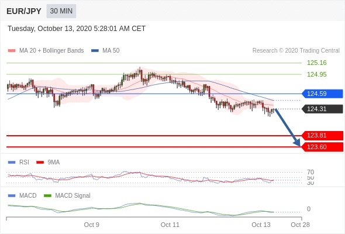
Task: Select the MA 50 blue legend swatch
Action: 95,51
